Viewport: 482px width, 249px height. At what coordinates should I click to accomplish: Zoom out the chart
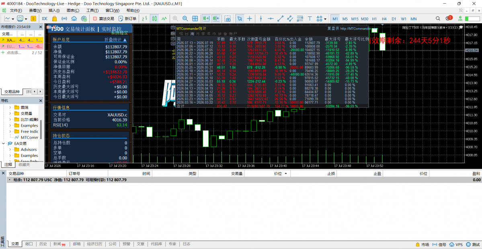coord(185,19)
